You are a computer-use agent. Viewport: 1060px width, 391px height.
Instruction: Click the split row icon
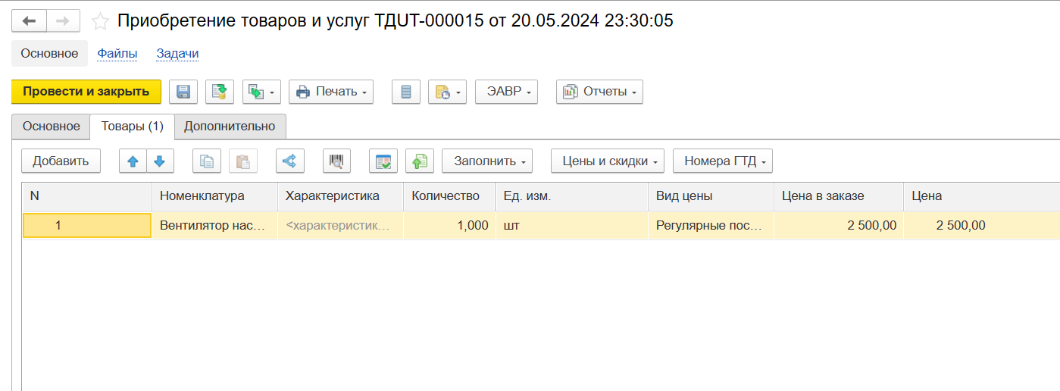point(289,161)
